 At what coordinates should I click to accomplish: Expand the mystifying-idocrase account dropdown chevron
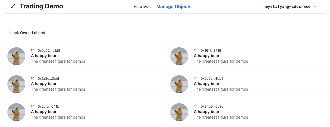[x=315, y=6]
